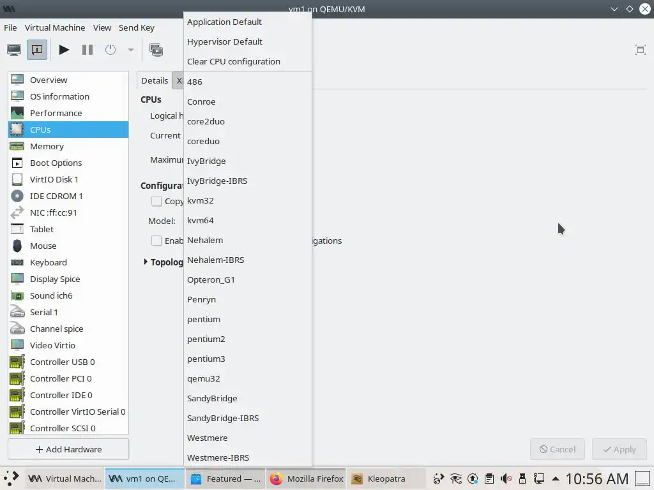Pick Westmere-IBRS CPU model
Image resolution: width=654 pixels, height=490 pixels.
[x=248, y=458]
